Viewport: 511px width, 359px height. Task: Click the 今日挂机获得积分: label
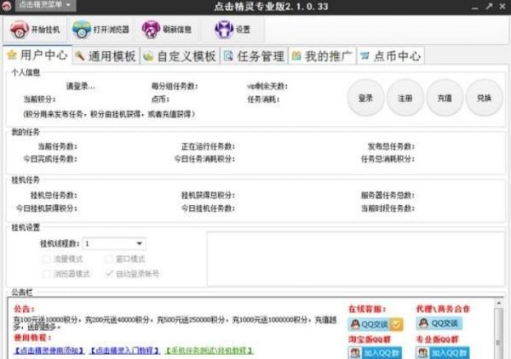tap(47, 208)
